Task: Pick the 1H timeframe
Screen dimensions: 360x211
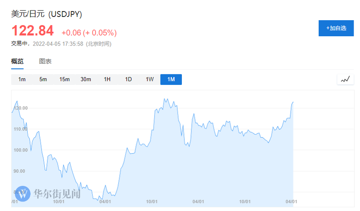Action: click(107, 79)
